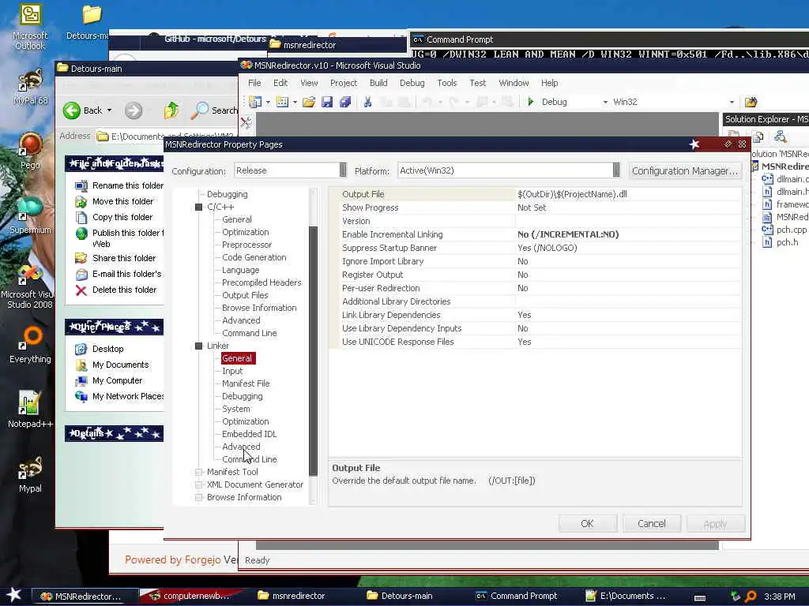Open the Configuration Release dropdown
Screen dimensions: 809x606
tap(343, 170)
